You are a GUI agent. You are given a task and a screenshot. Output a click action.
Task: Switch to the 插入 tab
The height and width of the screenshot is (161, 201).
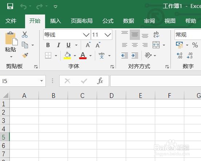tap(56, 21)
